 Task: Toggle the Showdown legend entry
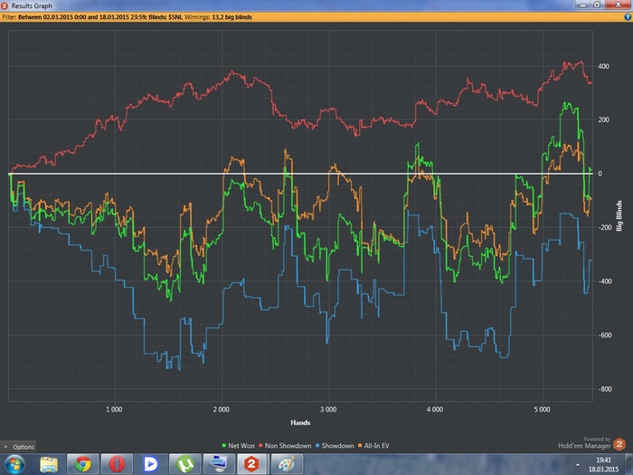click(x=335, y=445)
